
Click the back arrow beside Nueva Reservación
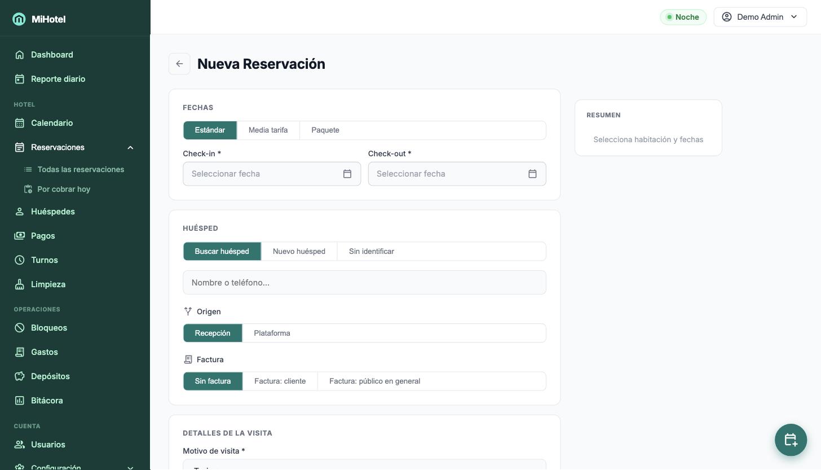179,64
